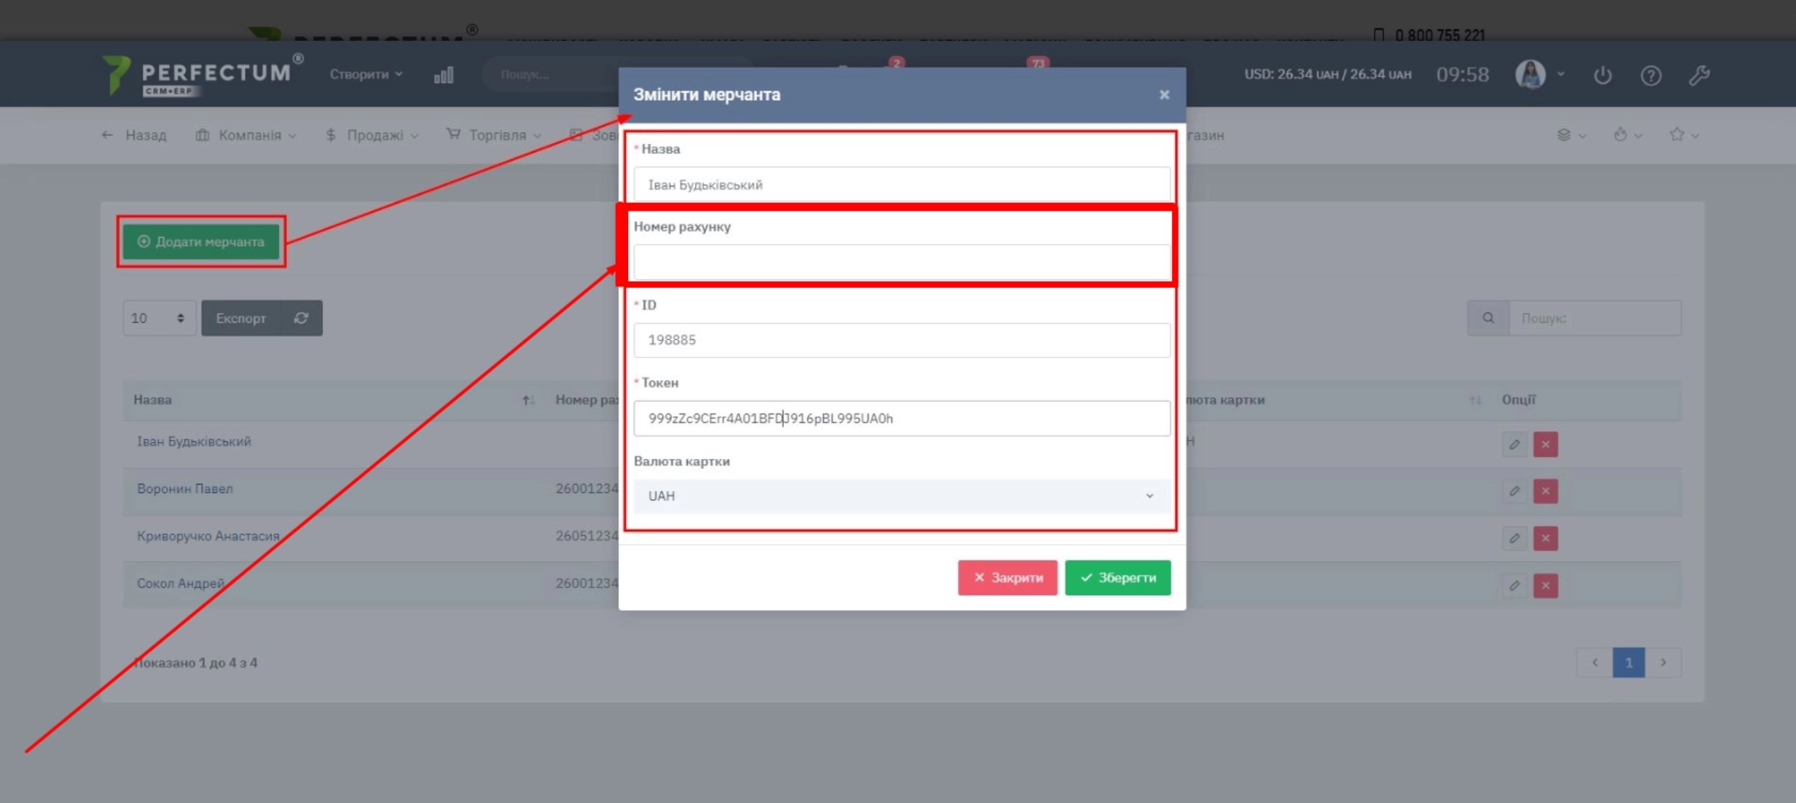1796x803 pixels.
Task: Select Сокол Андрей in the table
Action: (180, 583)
